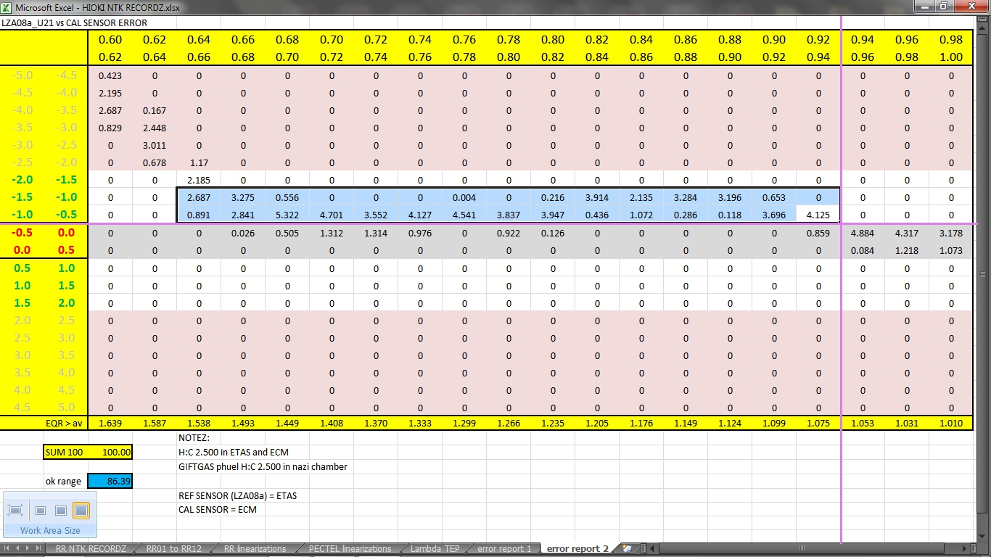The height and width of the screenshot is (557, 991).
Task: Open the PECTEL linearizations sheet tab
Action: [350, 549]
